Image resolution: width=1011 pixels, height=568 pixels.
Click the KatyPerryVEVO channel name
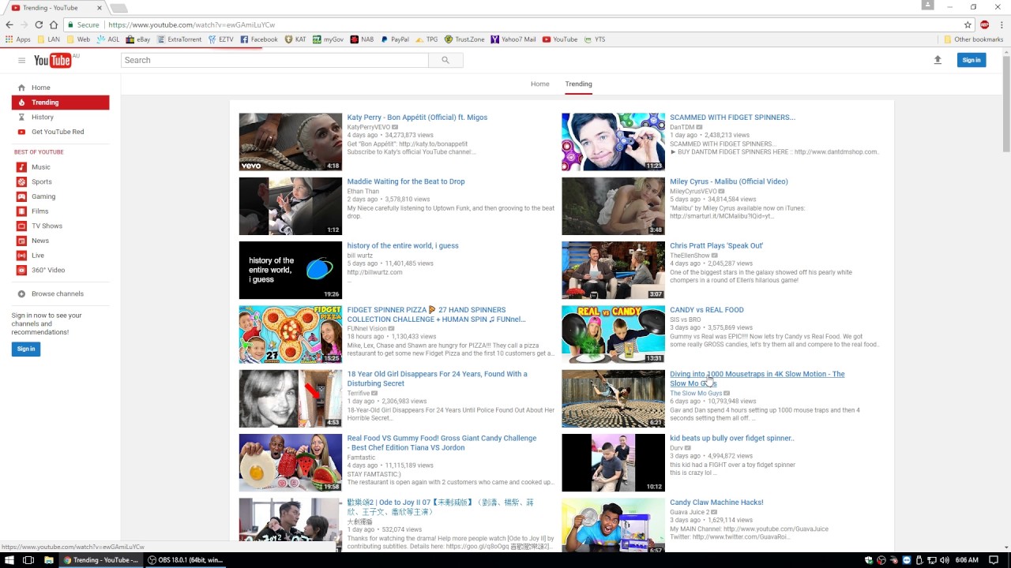tap(369, 127)
